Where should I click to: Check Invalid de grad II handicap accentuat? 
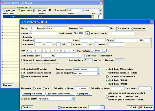coord(107,100)
